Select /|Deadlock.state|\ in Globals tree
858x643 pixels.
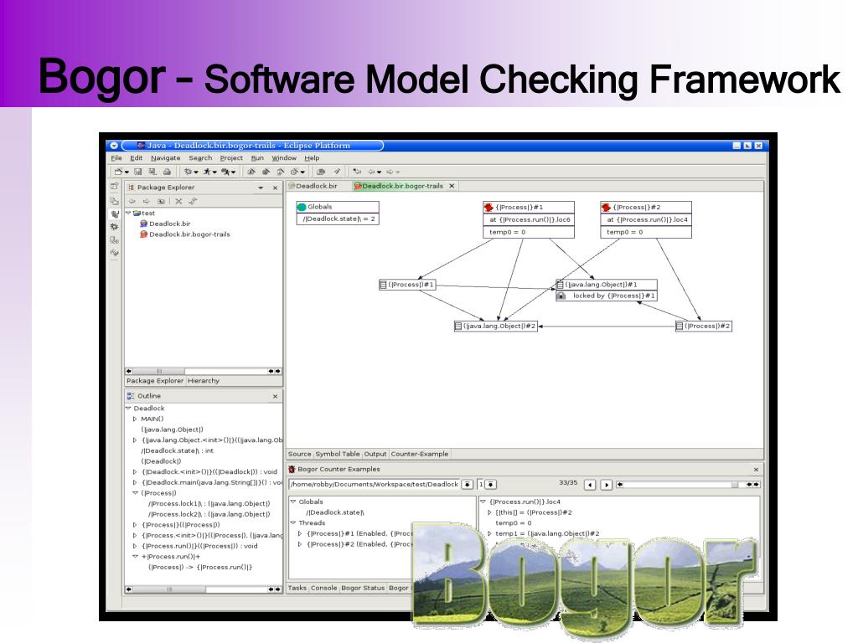[335, 512]
